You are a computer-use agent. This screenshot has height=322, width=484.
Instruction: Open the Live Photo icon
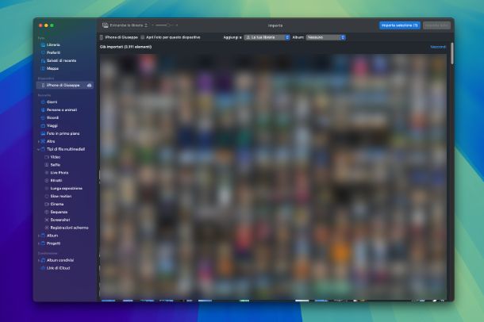(47, 173)
